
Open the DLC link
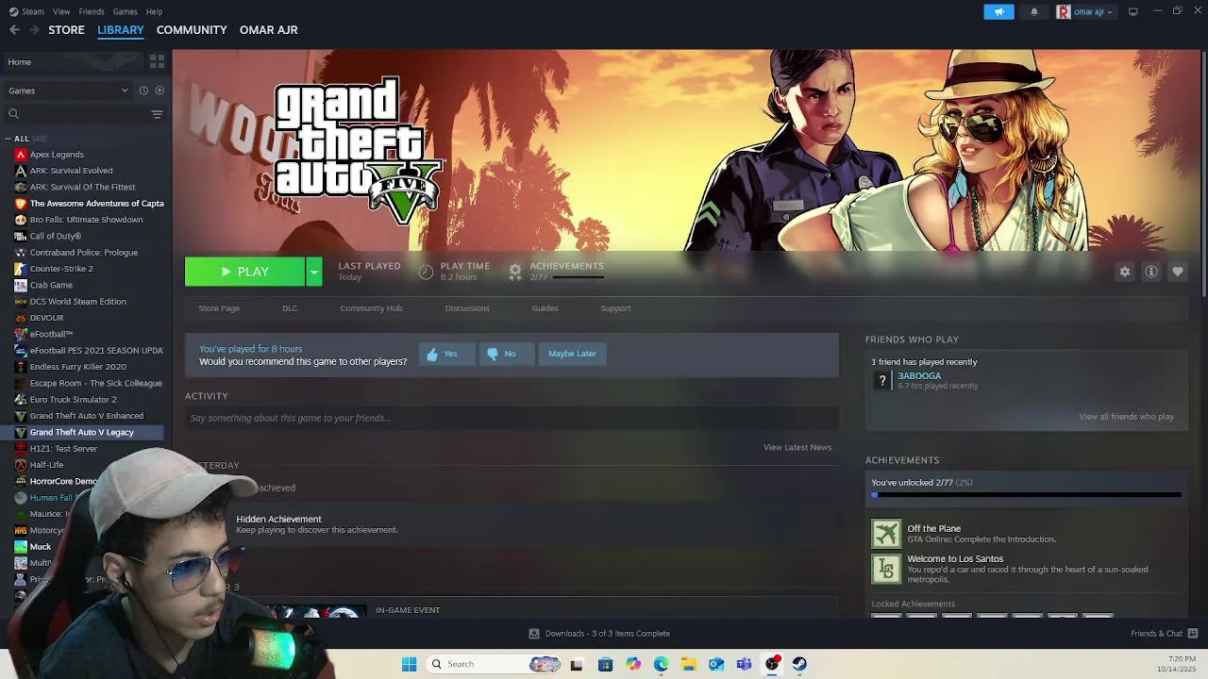(290, 308)
